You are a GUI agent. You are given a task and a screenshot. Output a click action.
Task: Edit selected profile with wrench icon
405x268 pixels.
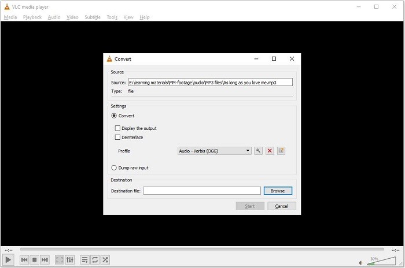coord(258,151)
